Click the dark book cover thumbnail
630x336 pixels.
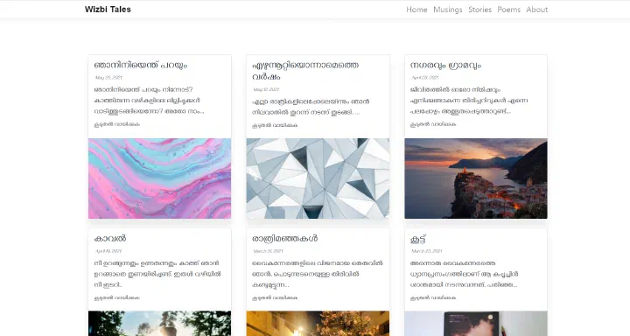[476, 323]
